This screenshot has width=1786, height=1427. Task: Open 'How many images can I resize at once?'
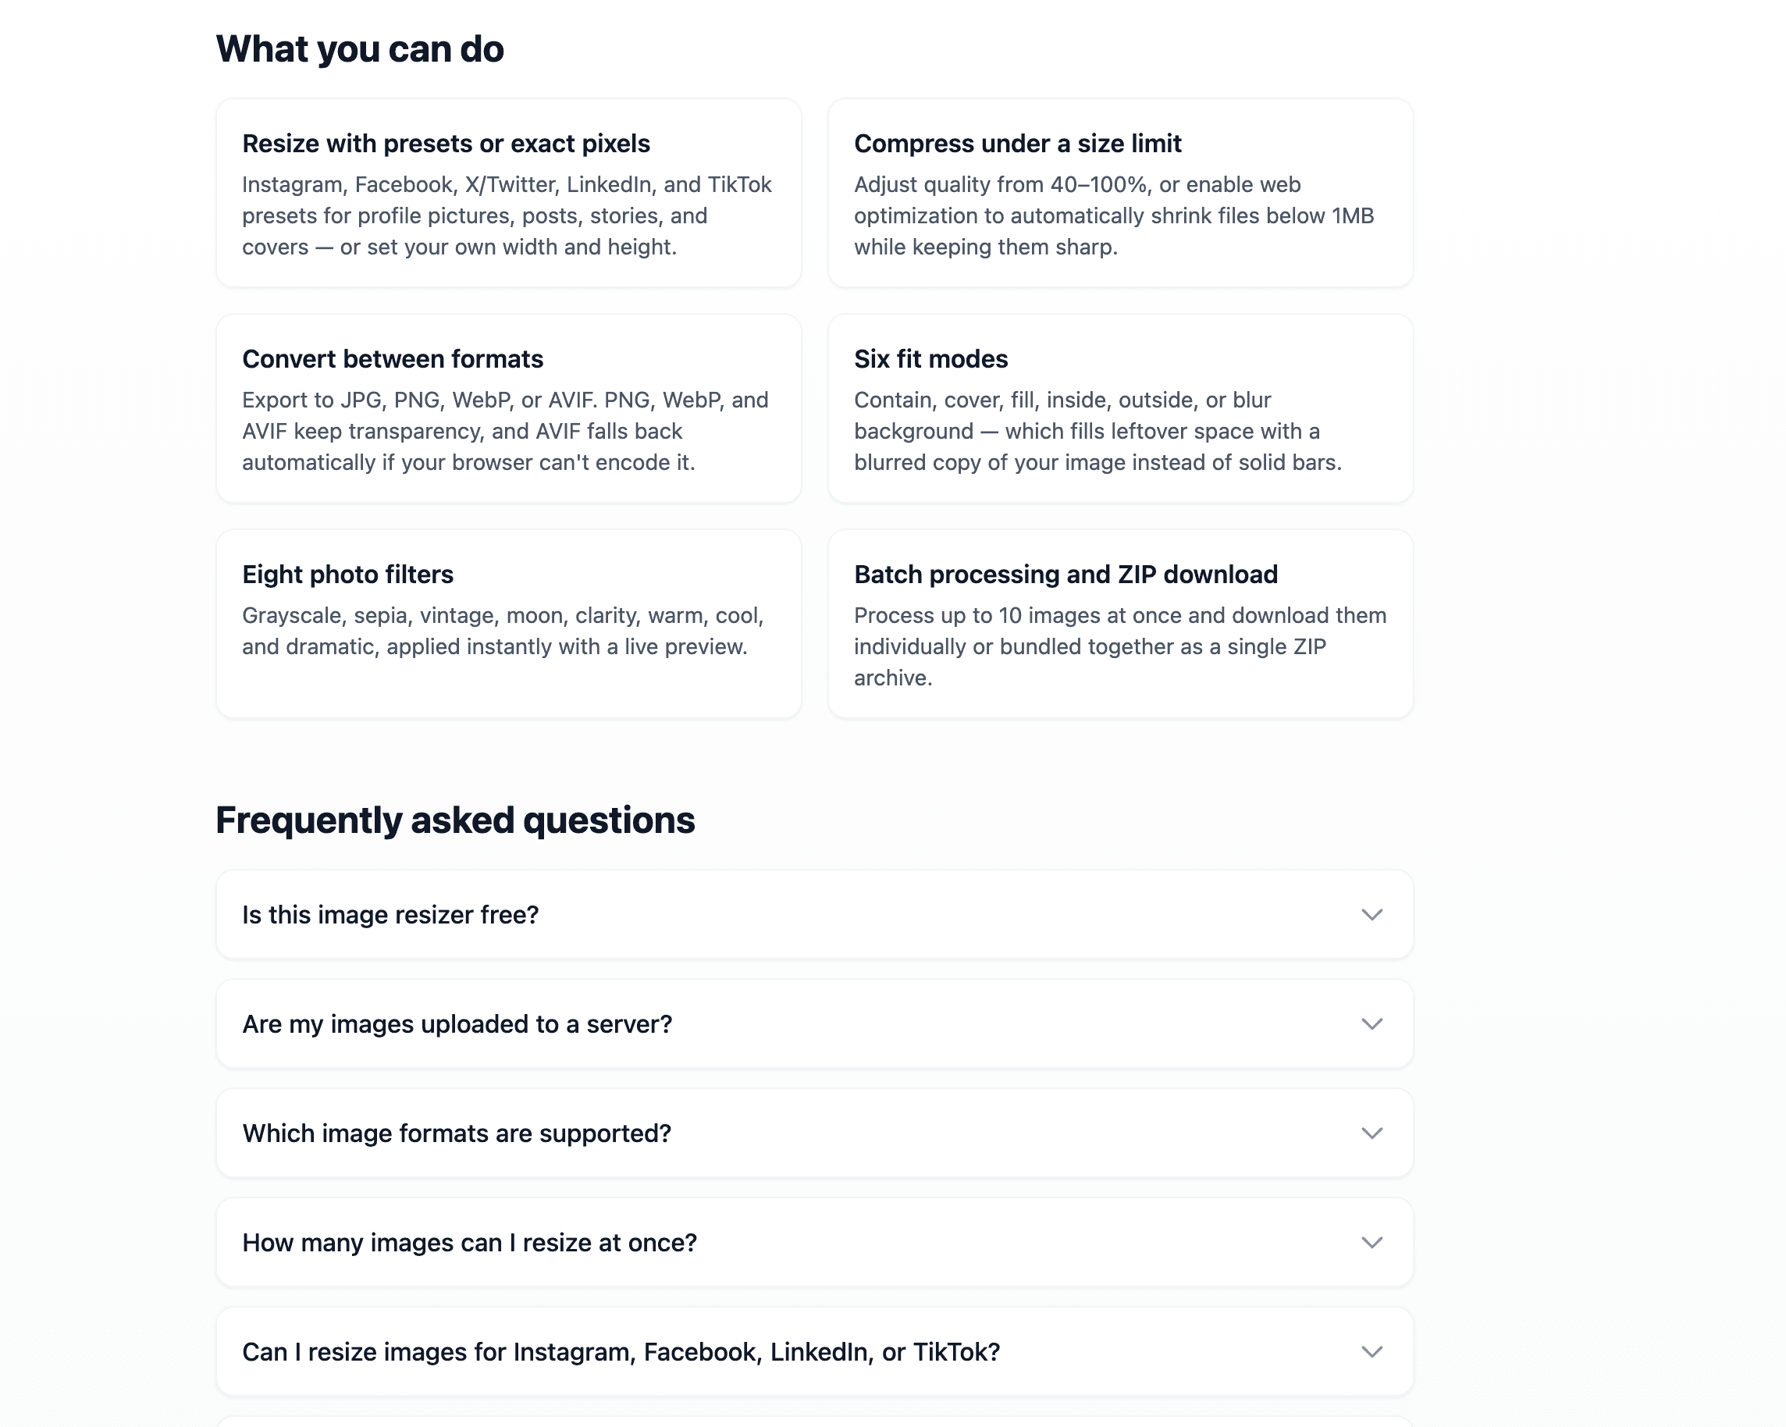pos(814,1242)
